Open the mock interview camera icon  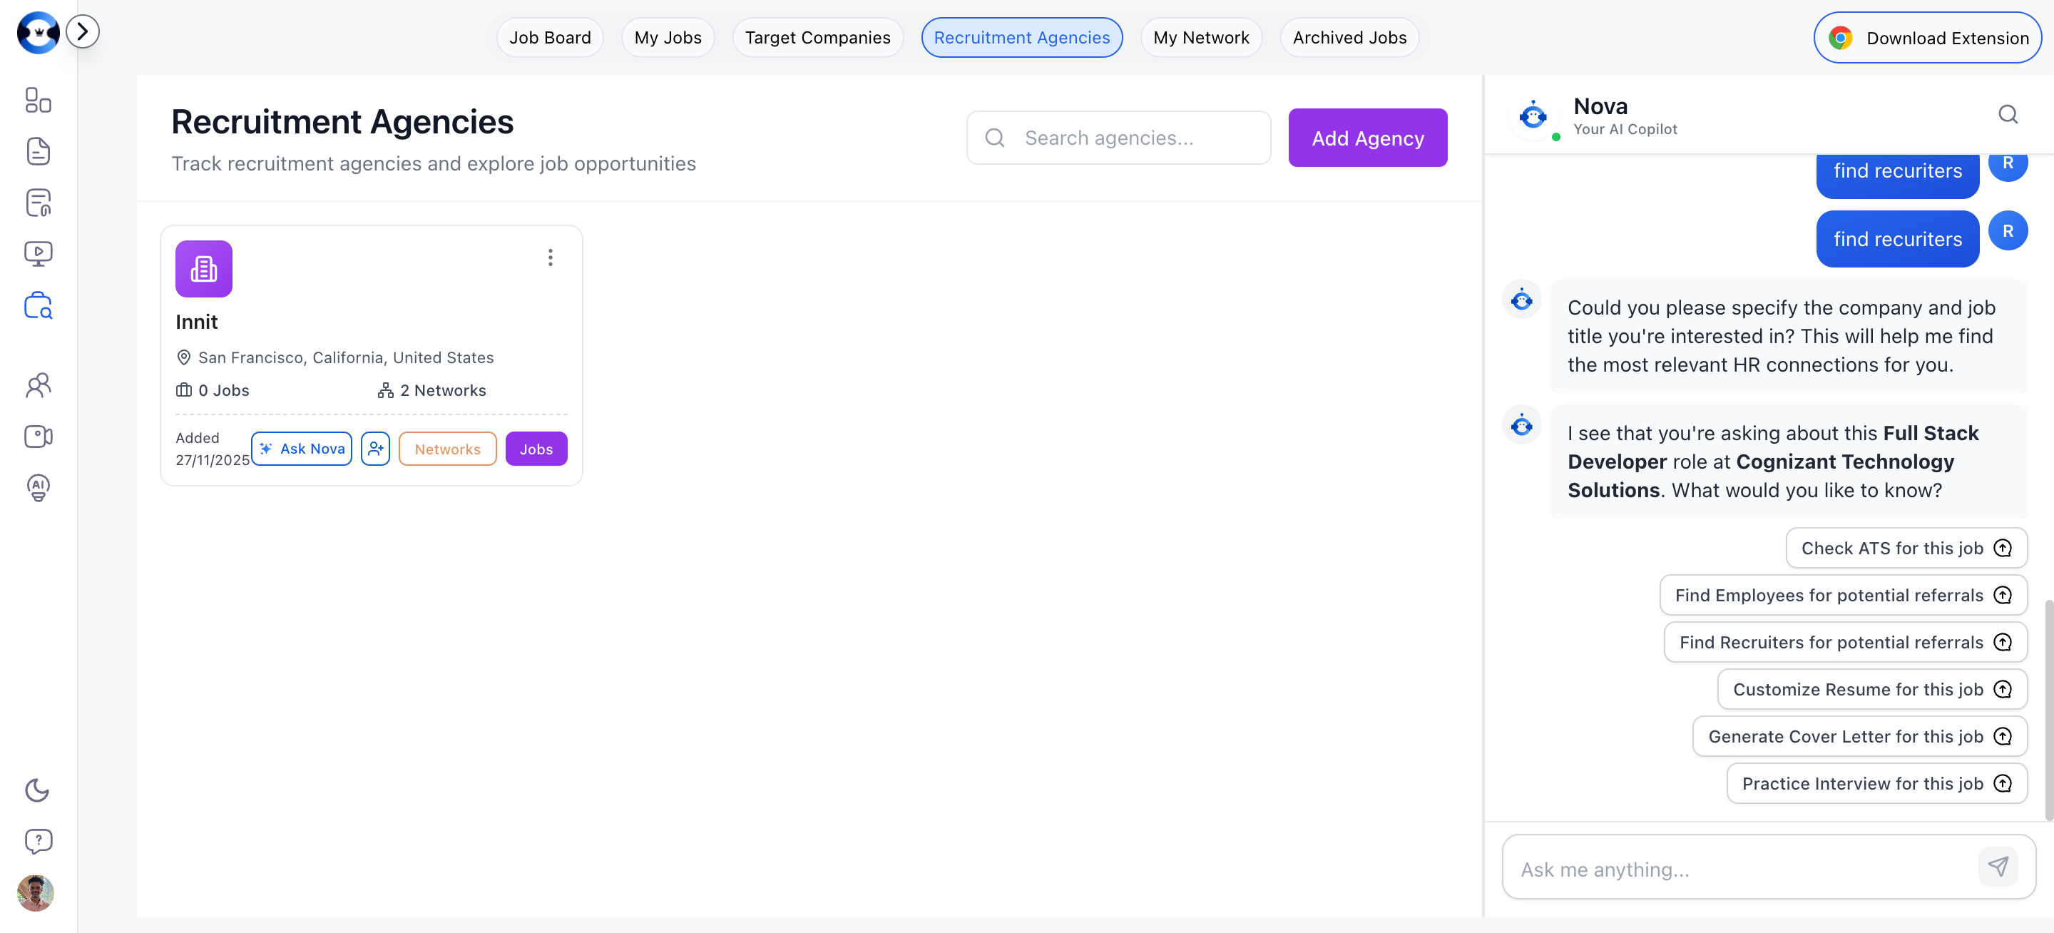[x=38, y=437]
